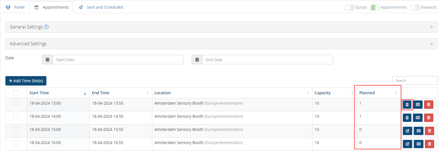Open the Sent and Scheduled tab
Screen dimensions: 440x151
point(101,7)
